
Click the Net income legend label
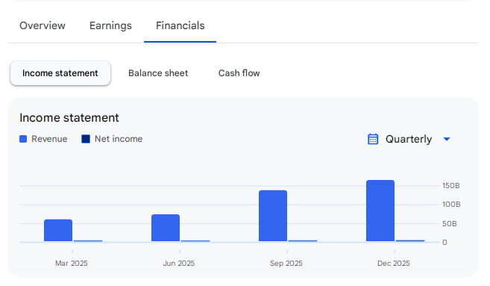point(119,139)
